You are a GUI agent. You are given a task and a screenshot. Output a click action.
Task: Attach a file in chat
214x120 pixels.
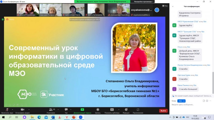click(204, 101)
